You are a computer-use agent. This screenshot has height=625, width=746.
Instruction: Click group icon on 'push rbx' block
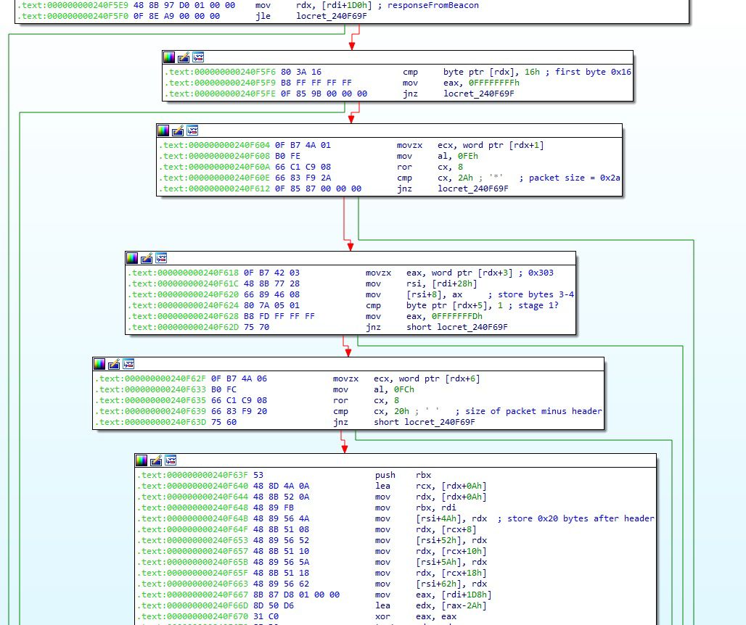coord(170,460)
